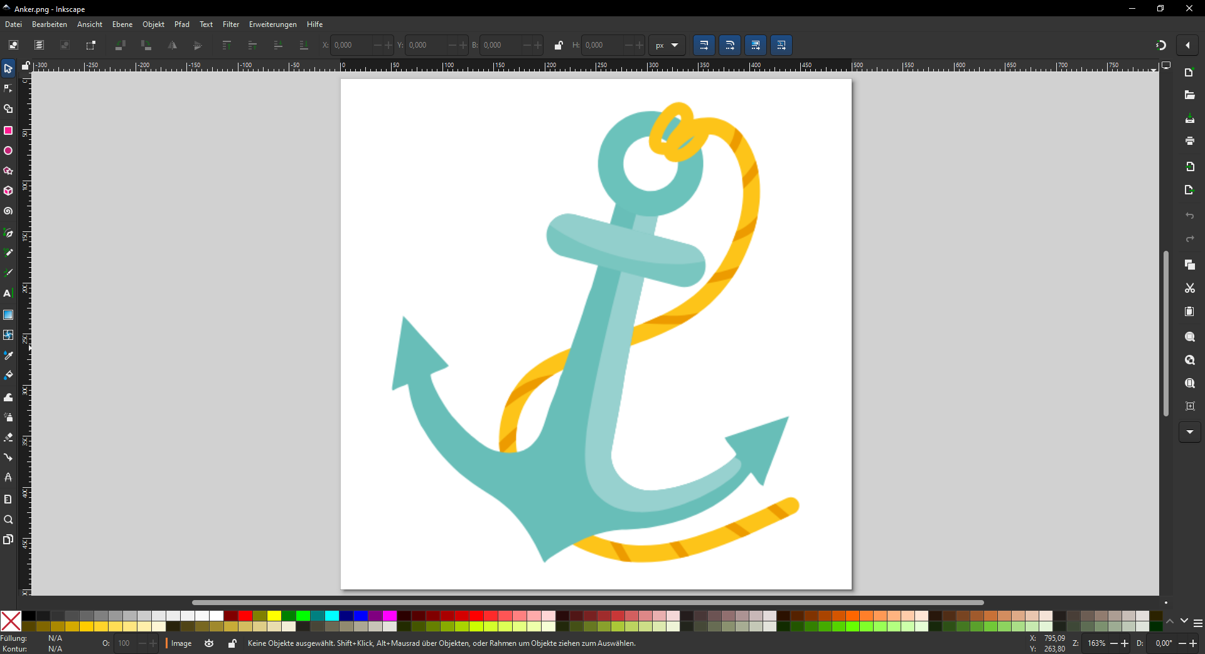Toggle move gradients with objects

tap(756, 45)
